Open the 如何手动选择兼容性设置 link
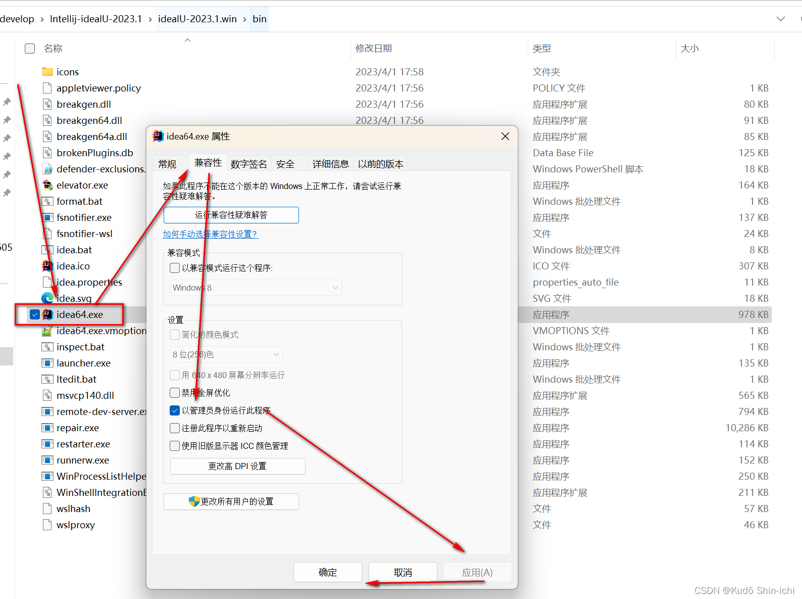 tap(211, 234)
